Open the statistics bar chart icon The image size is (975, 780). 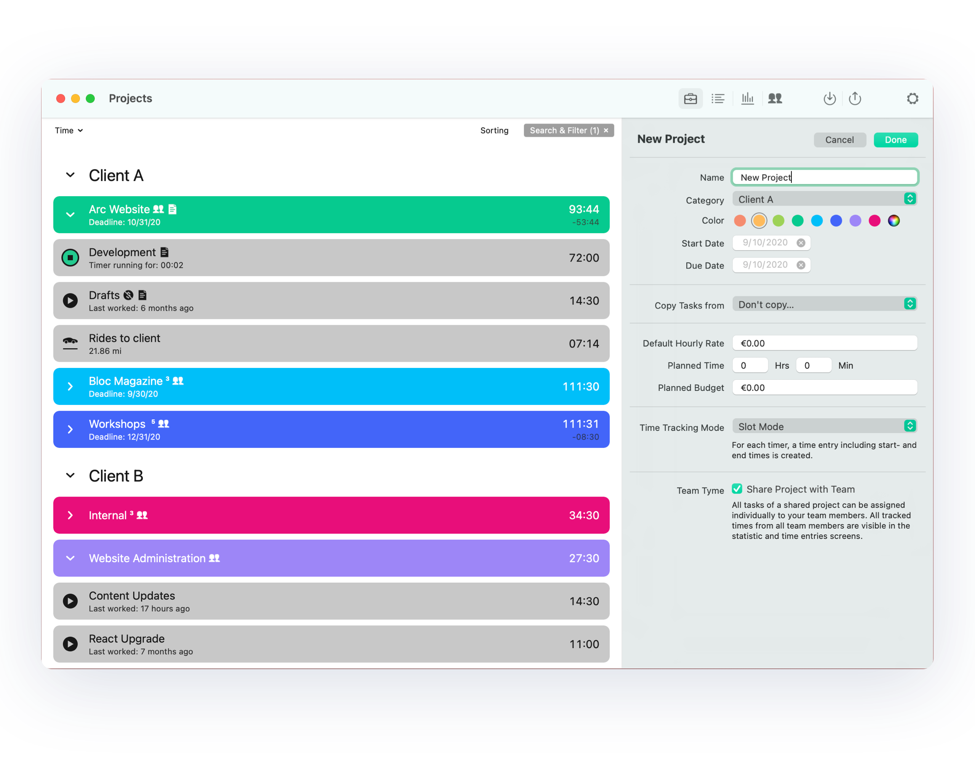point(747,99)
